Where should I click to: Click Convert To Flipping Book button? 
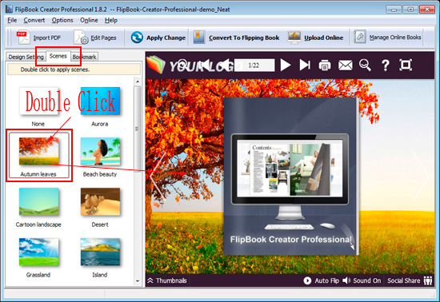(236, 38)
